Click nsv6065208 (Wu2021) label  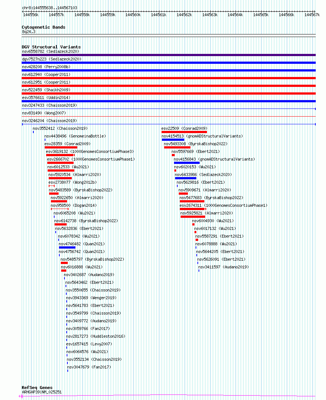coord(74,213)
